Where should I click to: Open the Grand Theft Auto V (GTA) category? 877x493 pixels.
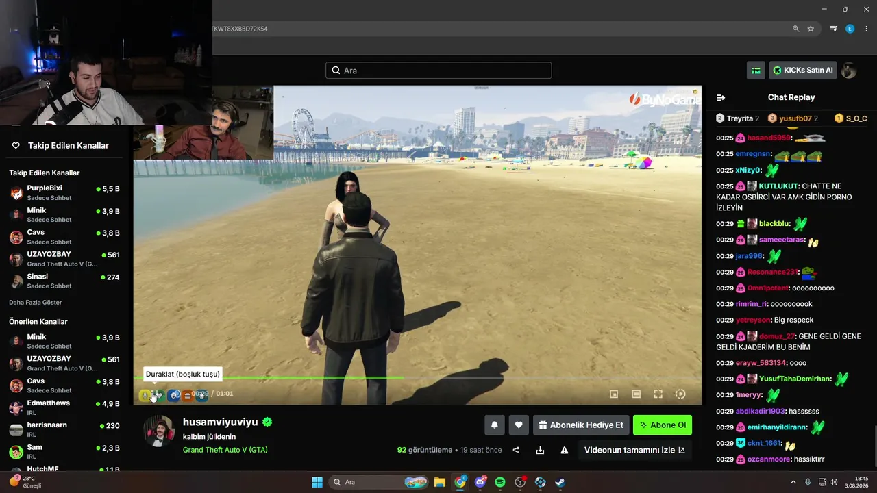tap(225, 450)
